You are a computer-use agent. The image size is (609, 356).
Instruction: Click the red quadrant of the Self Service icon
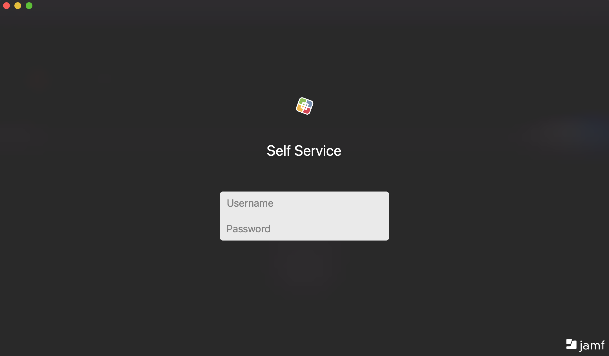coord(307,111)
